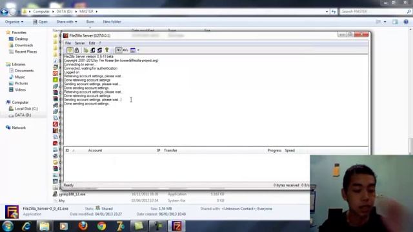Toggle the /C/ server path display

(x=119, y=50)
